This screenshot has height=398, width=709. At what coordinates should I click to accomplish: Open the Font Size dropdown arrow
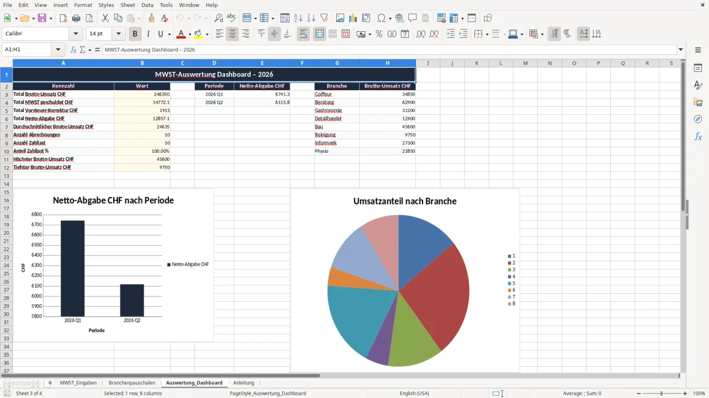[119, 34]
